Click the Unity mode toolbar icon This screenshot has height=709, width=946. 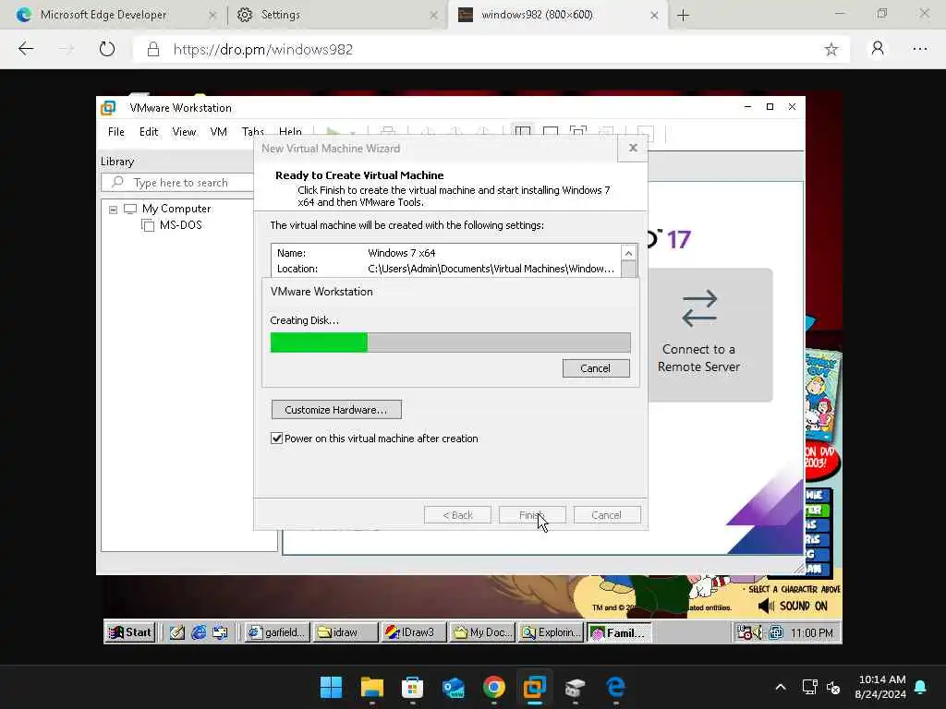(x=606, y=131)
